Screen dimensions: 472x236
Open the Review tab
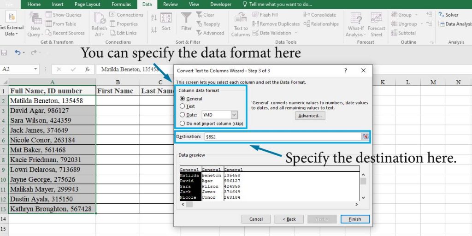click(x=171, y=4)
